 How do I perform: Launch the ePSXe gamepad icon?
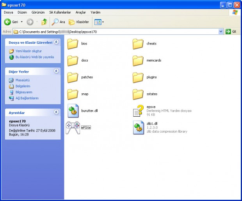pyautogui.click(x=73, y=128)
